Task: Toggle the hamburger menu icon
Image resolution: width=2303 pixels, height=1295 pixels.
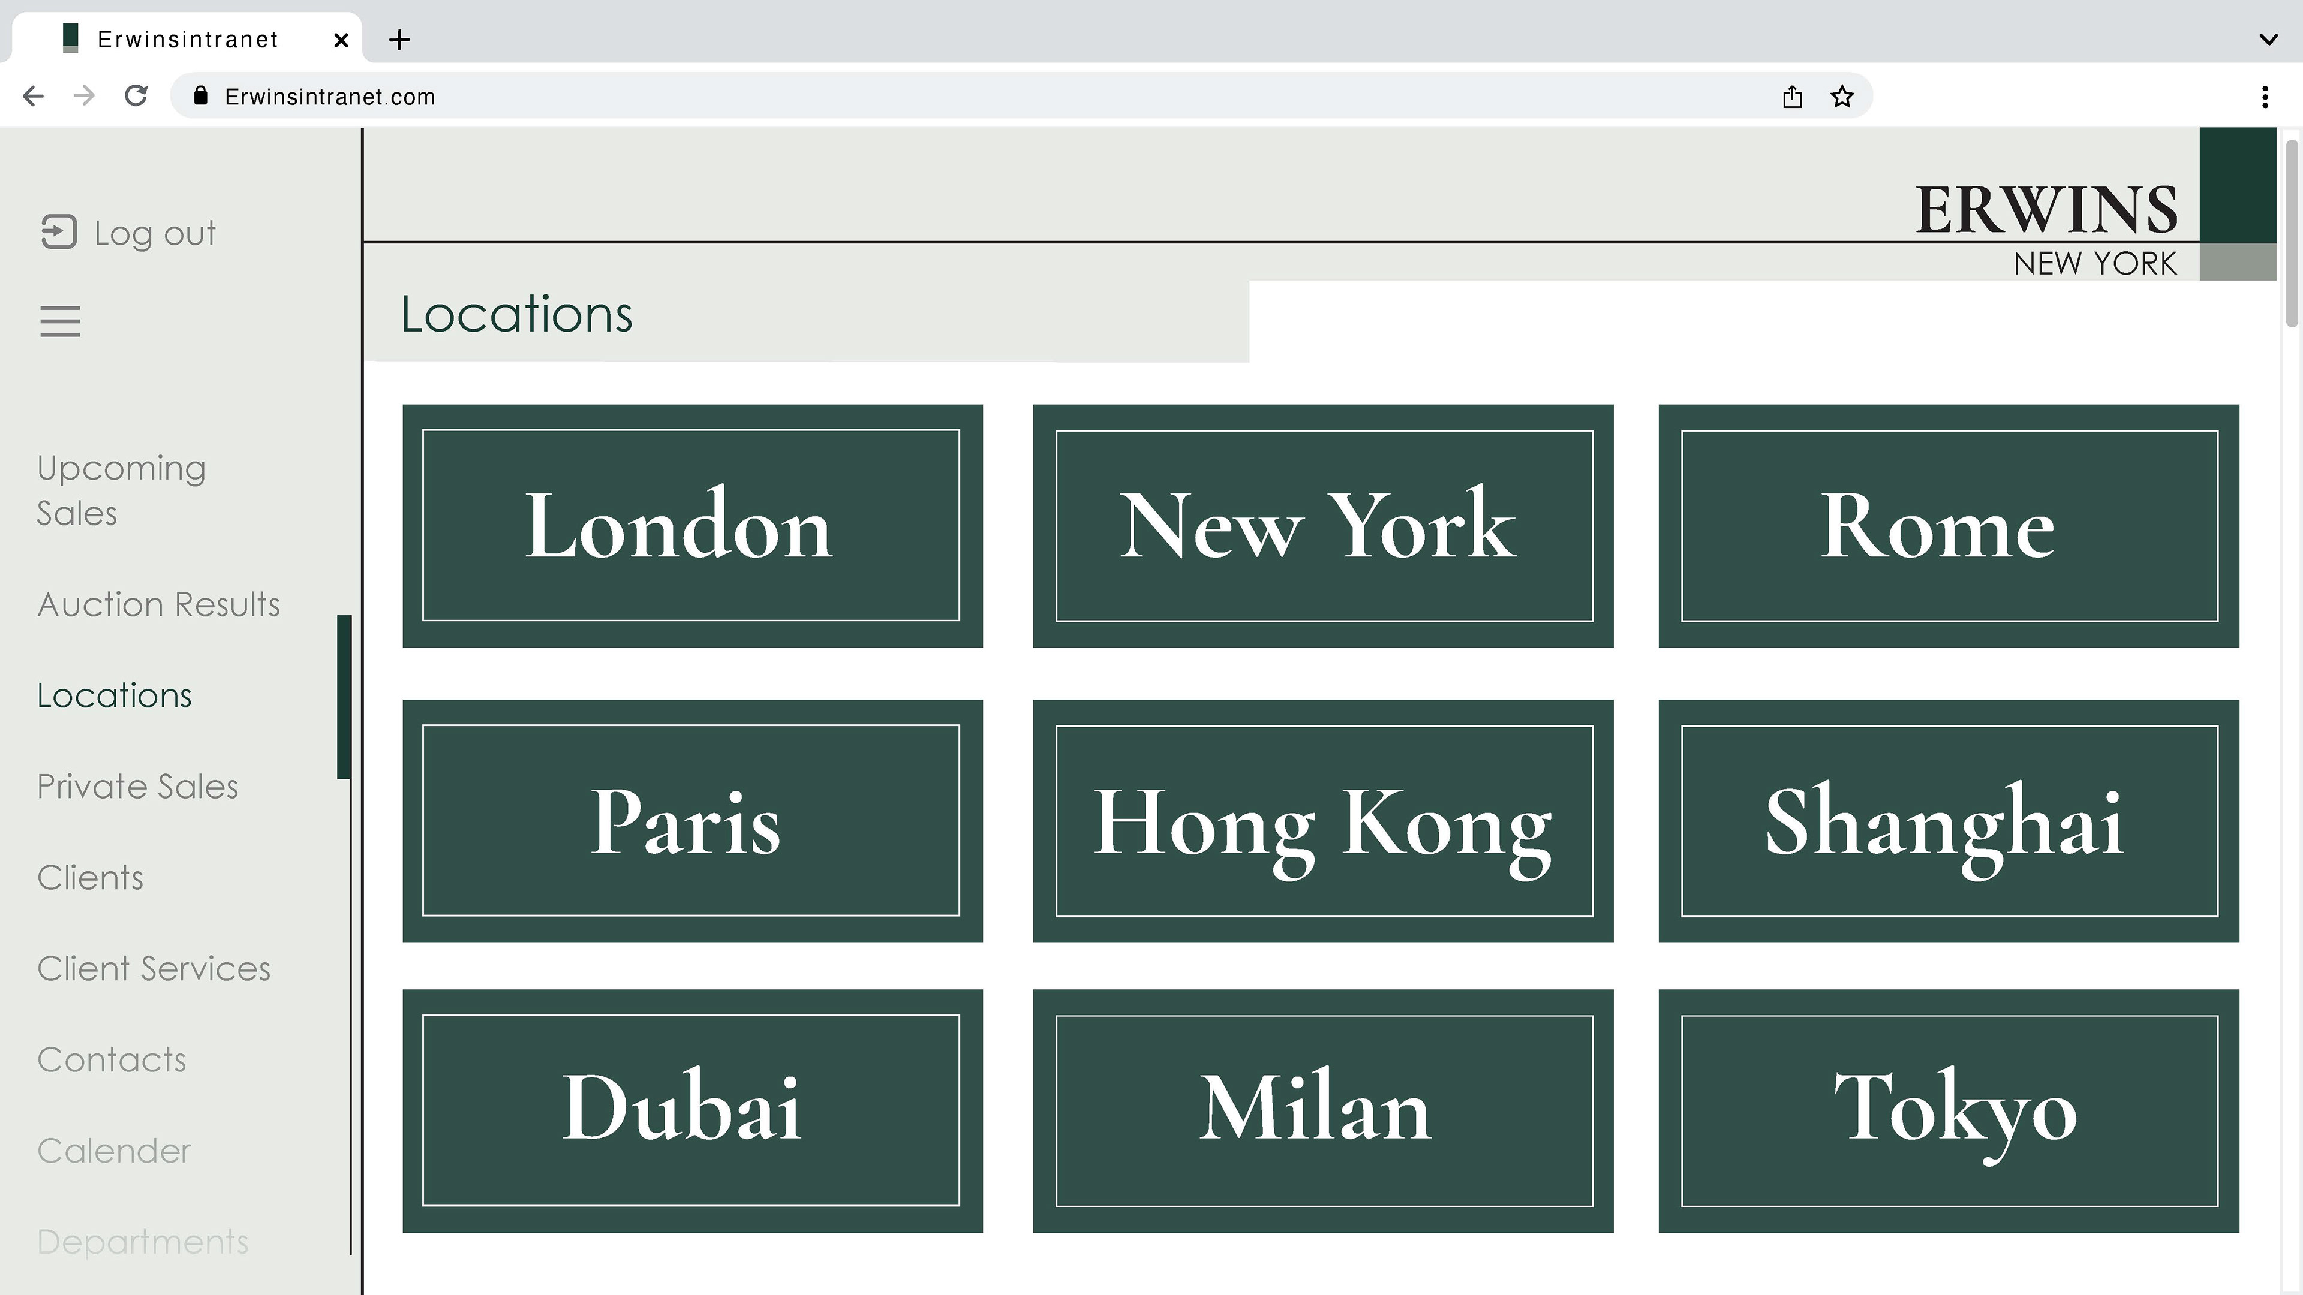Action: click(60, 321)
